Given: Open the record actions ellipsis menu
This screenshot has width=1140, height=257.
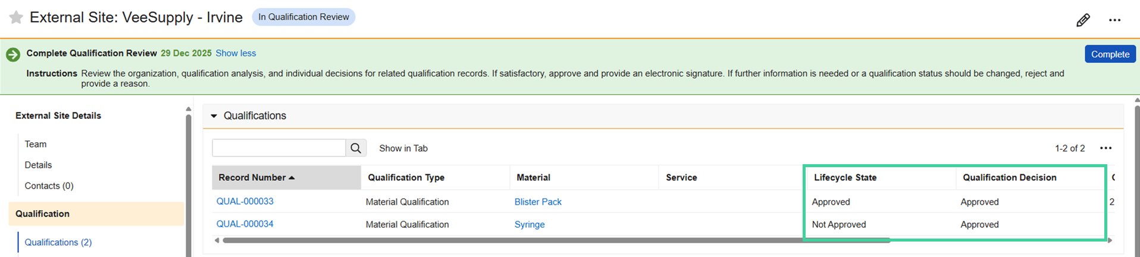Looking at the screenshot, I should coord(1114,20).
